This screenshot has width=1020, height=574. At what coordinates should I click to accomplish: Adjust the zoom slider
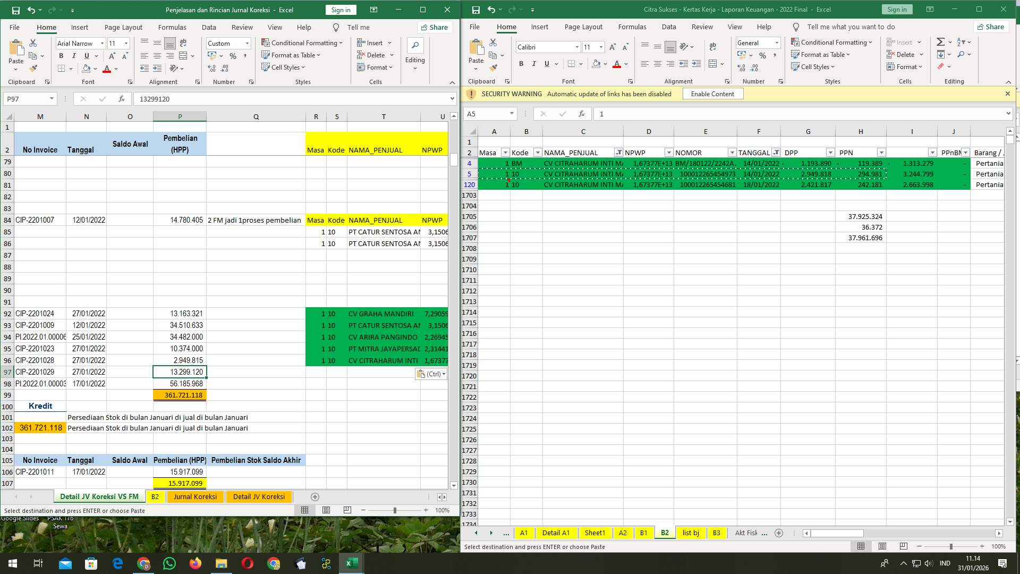click(x=395, y=510)
